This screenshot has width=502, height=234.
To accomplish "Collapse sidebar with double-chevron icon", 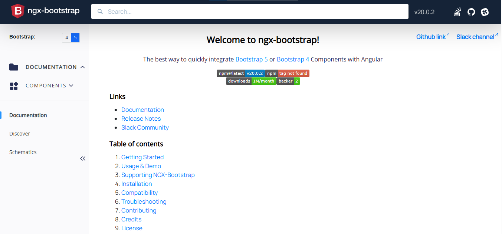I will coord(83,158).
